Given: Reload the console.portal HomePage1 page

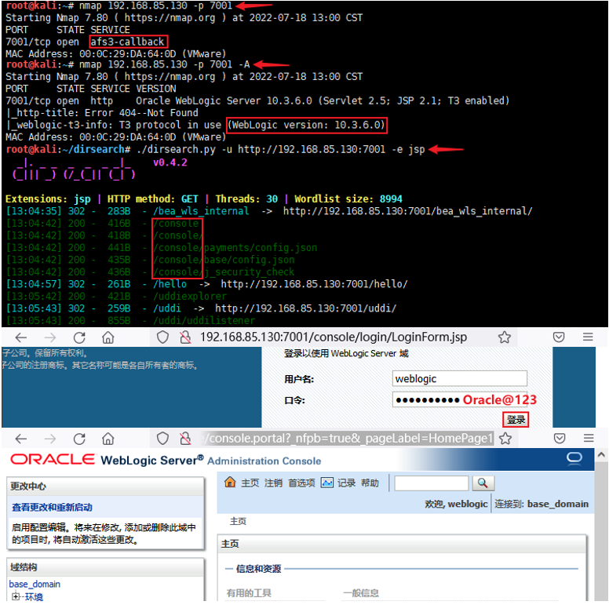Looking at the screenshot, I should pyautogui.click(x=79, y=439).
